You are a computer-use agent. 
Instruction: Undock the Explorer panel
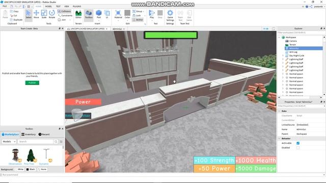(x=321, y=28)
